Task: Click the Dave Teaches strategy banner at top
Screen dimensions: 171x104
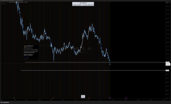Action: click(x=83, y=4)
